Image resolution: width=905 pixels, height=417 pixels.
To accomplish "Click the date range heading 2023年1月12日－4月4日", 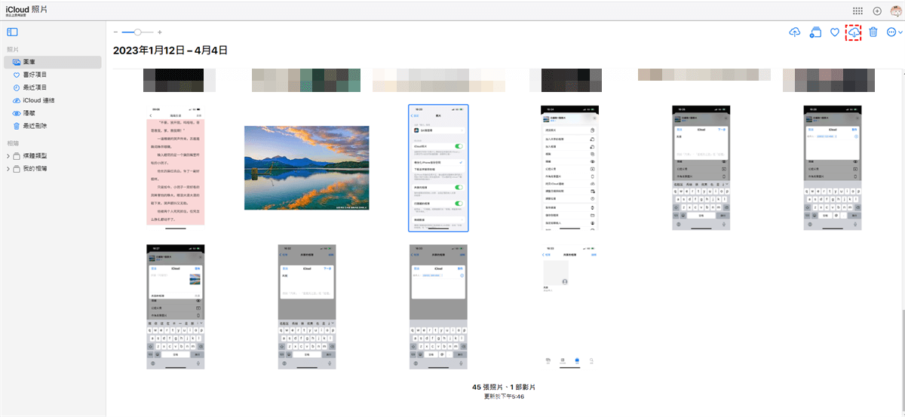I will (170, 51).
